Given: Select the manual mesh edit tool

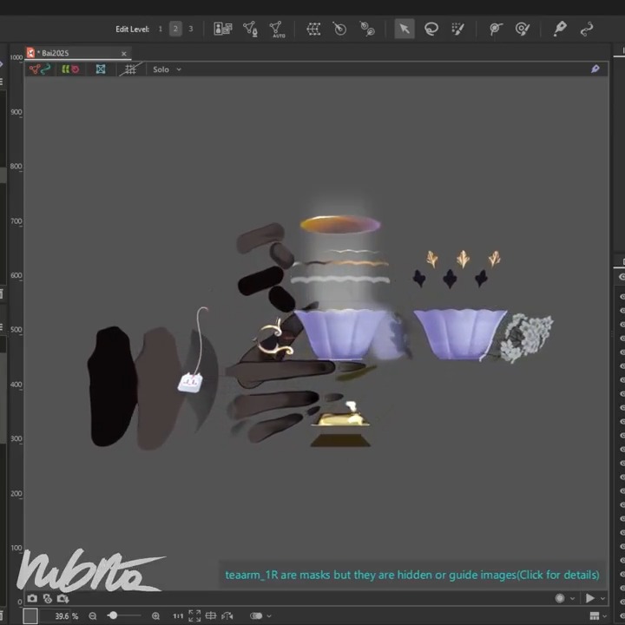Looking at the screenshot, I should tap(250, 29).
